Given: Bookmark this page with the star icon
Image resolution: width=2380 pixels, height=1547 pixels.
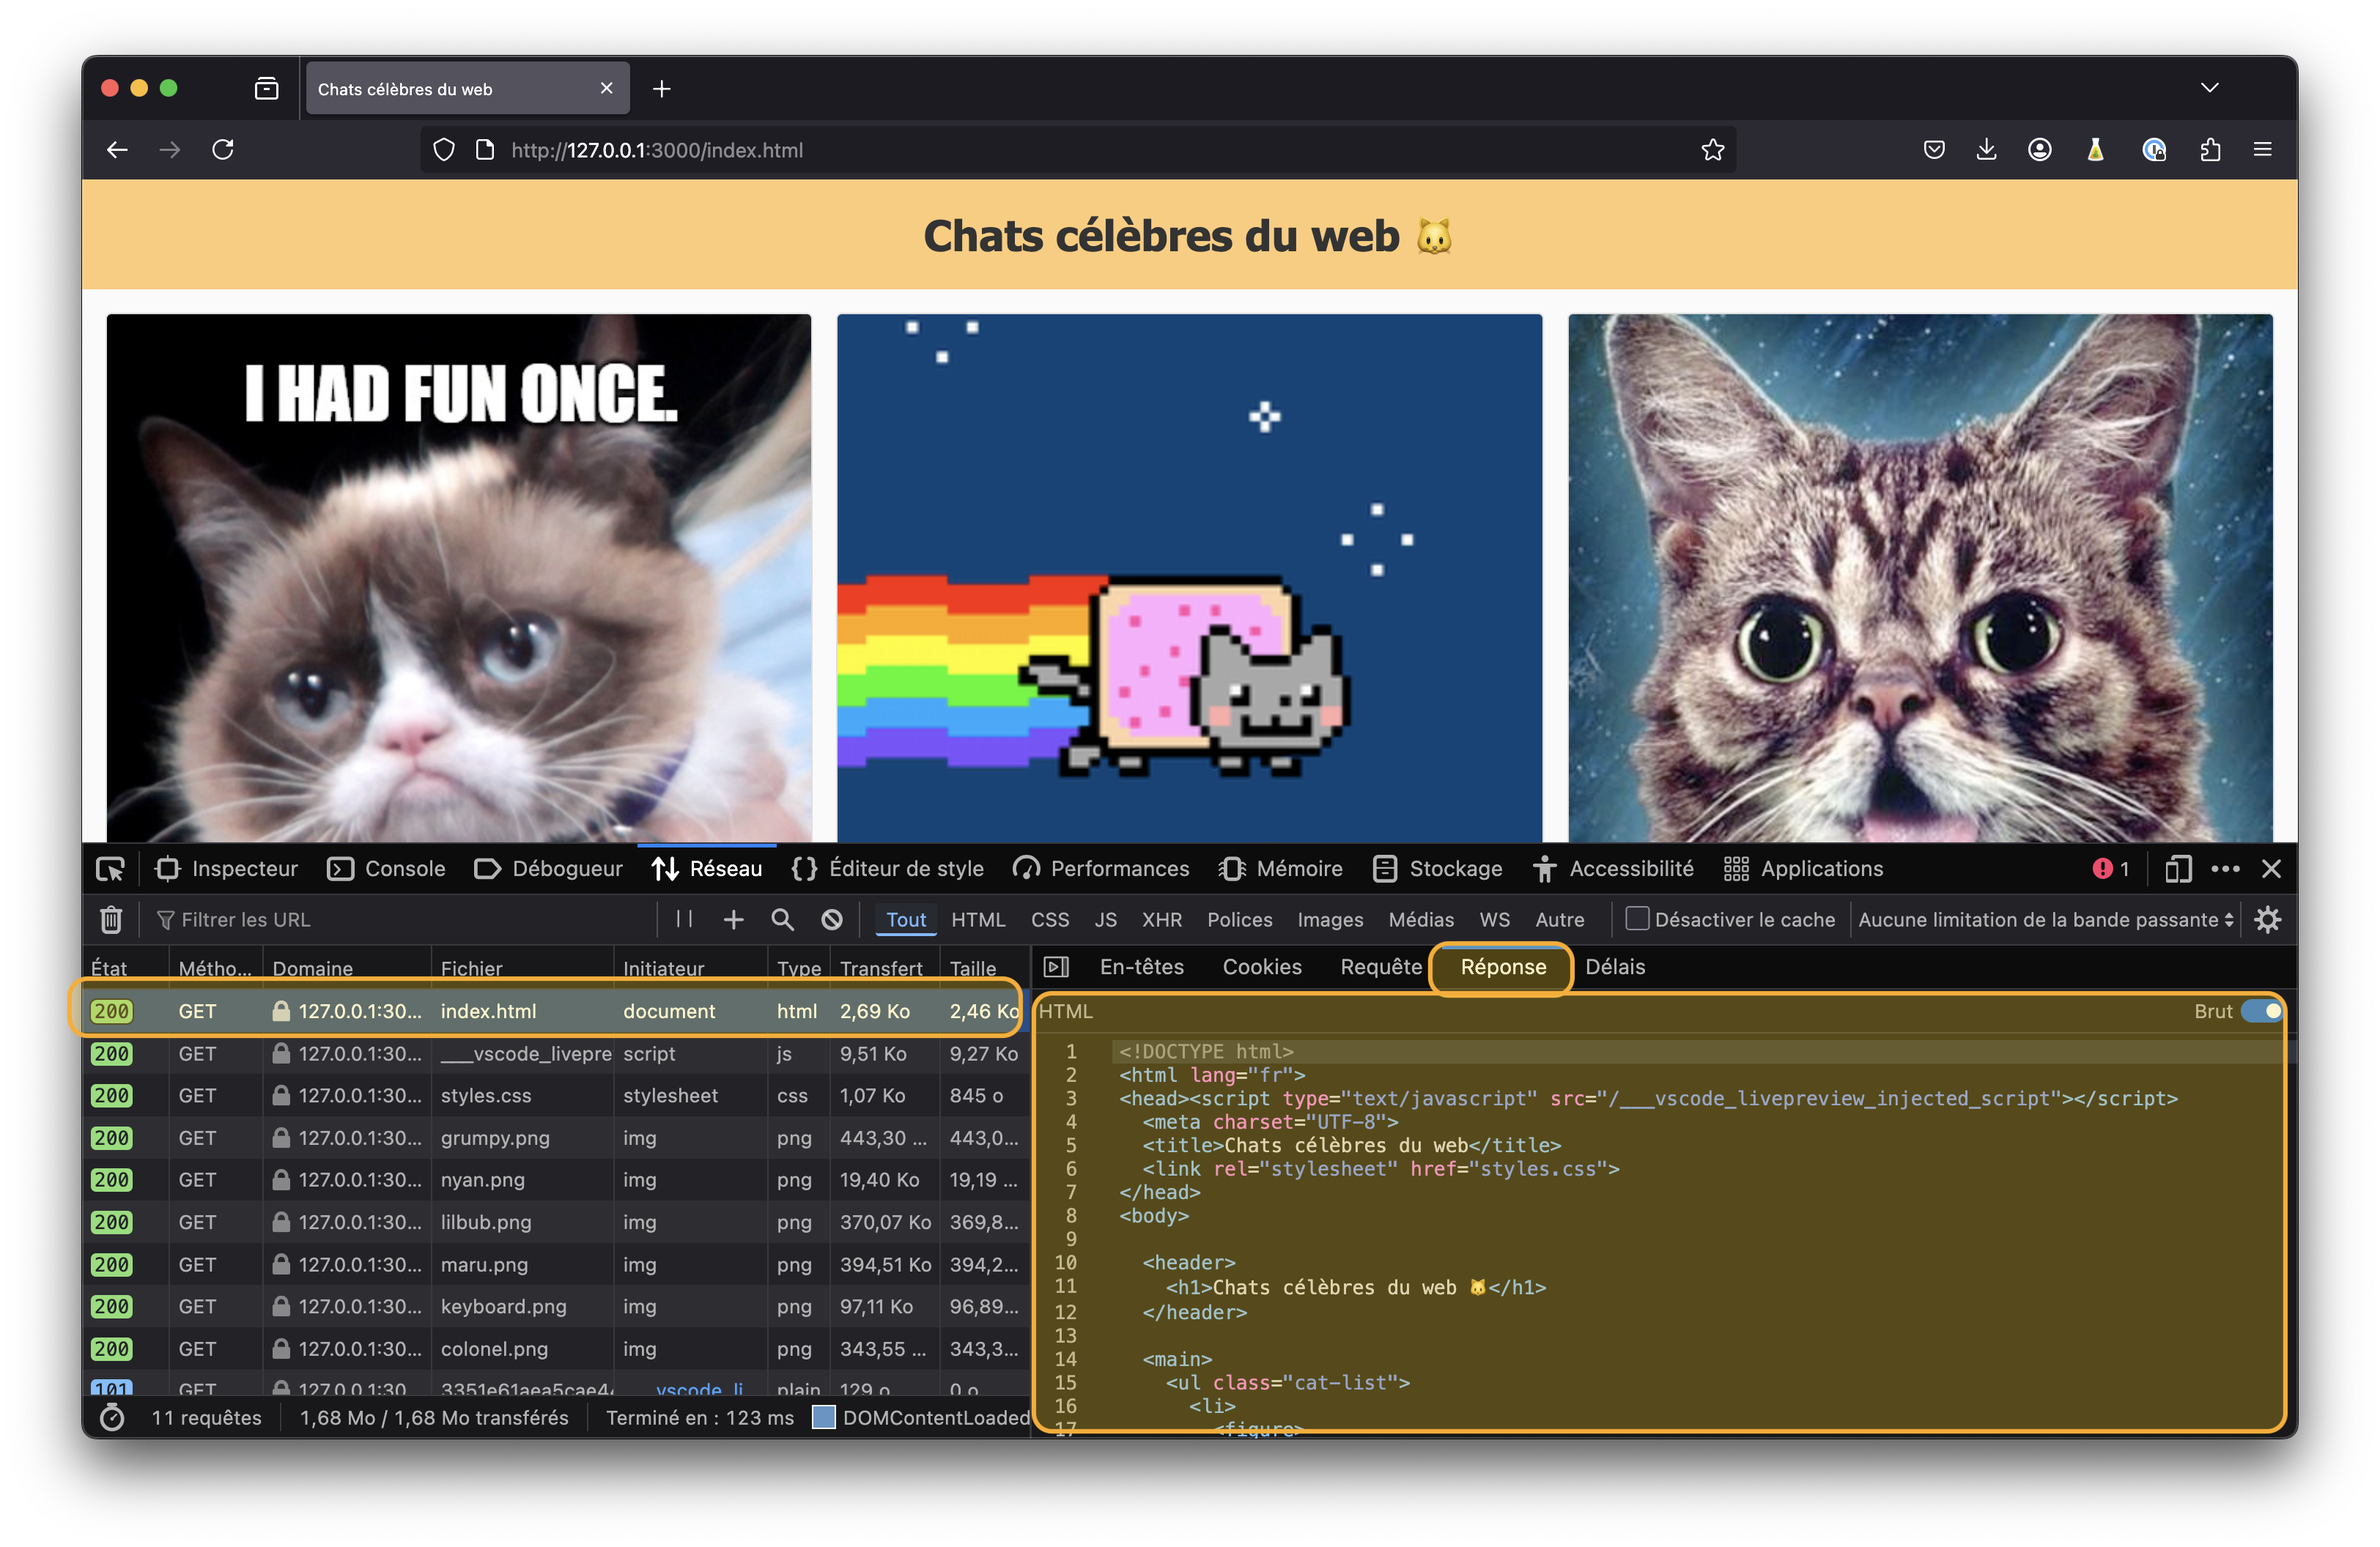Looking at the screenshot, I should 1712,150.
